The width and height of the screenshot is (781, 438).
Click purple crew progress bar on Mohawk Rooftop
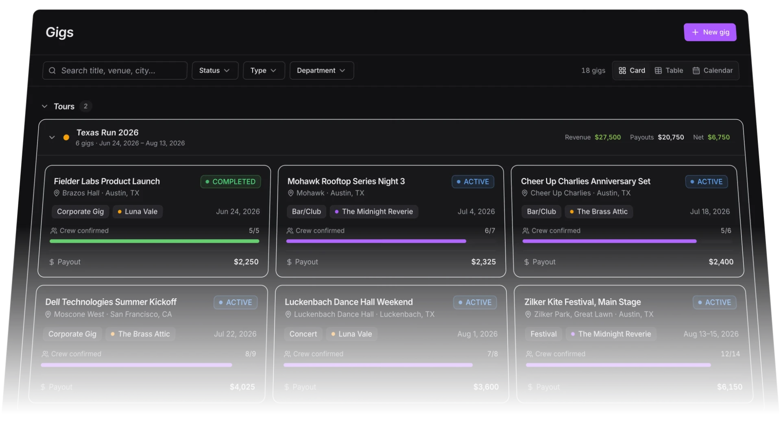click(x=376, y=241)
